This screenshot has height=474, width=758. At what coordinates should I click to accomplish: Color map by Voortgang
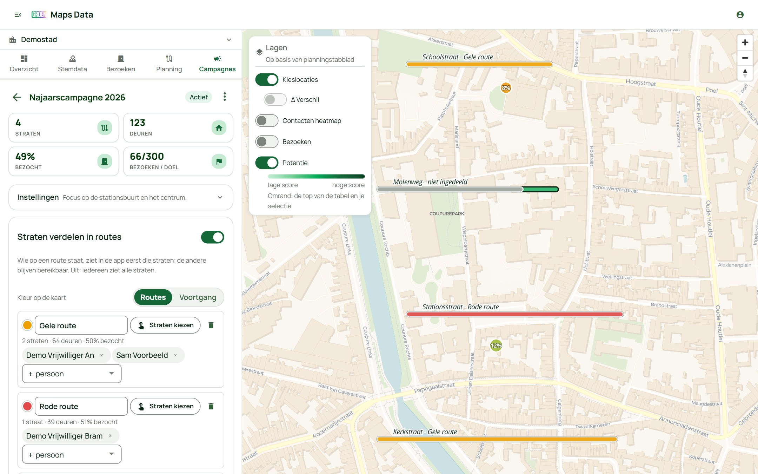198,297
